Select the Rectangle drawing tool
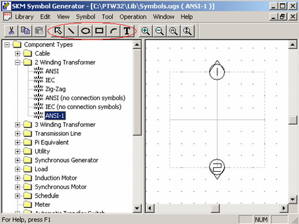The width and height of the screenshot is (299, 224). [99, 31]
